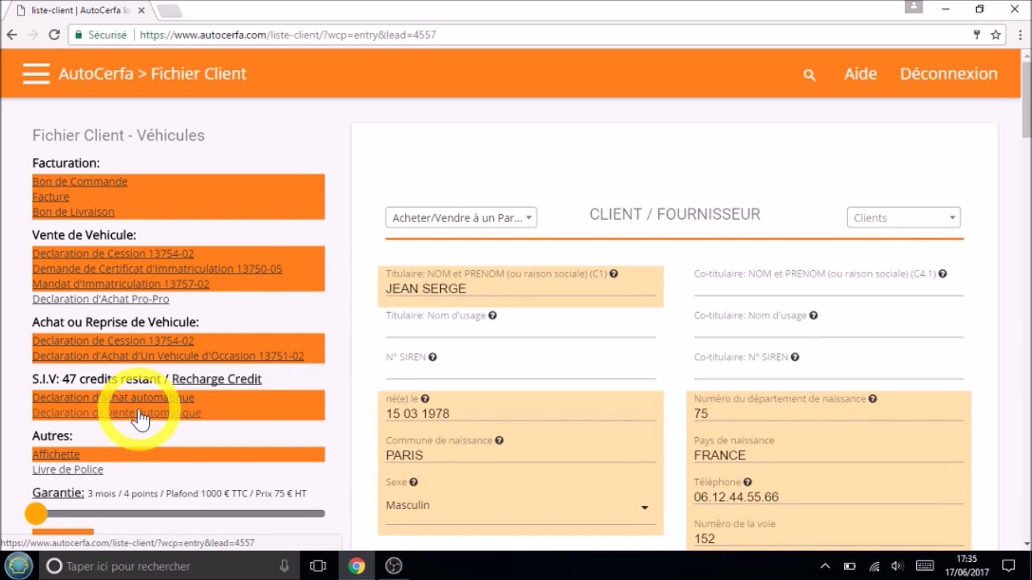
Task: Open the hamburger menu in AutoCerfa header
Action: click(36, 74)
